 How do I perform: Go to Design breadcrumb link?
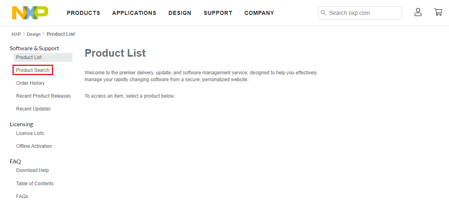[34, 34]
